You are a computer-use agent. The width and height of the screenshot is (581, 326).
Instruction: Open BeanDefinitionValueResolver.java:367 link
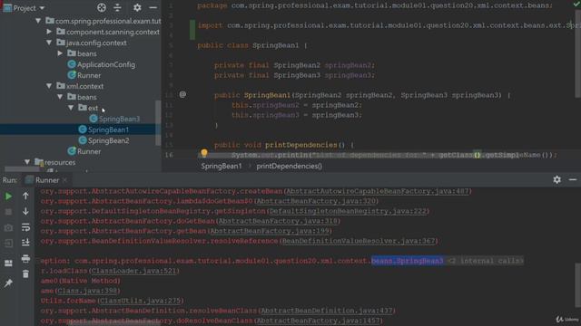tap(359, 241)
